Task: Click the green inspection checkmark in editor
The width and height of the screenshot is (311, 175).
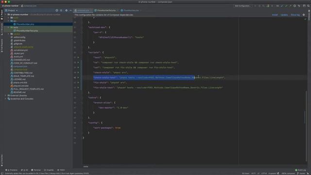Action: click(x=305, y=19)
